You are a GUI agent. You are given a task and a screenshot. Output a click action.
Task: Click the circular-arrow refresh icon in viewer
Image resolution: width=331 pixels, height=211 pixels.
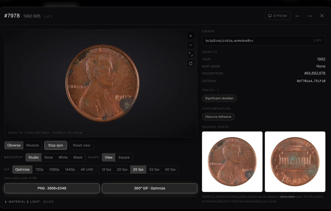pyautogui.click(x=191, y=63)
